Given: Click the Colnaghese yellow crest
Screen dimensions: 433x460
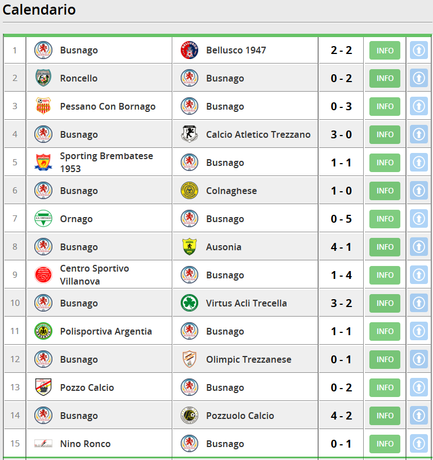Looking at the screenshot, I should click(x=189, y=191).
